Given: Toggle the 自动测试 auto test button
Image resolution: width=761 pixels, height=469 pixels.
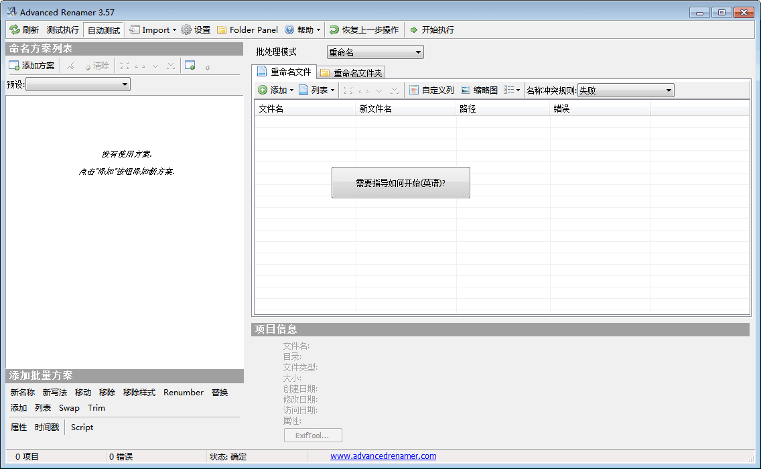Looking at the screenshot, I should point(103,30).
